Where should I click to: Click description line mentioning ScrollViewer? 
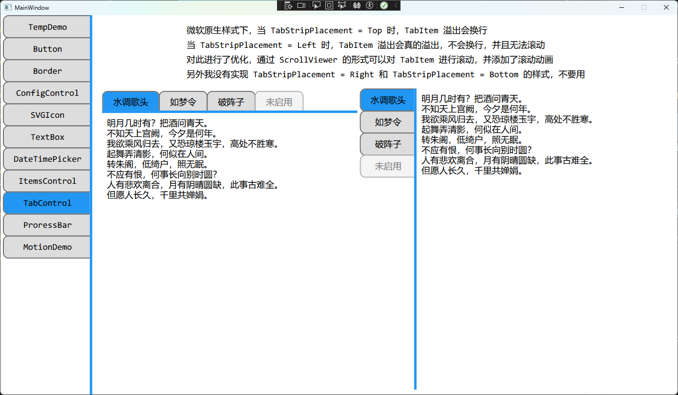pyautogui.click(x=370, y=60)
